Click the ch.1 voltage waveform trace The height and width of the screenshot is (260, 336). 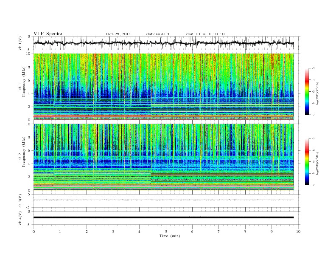tap(163, 43)
